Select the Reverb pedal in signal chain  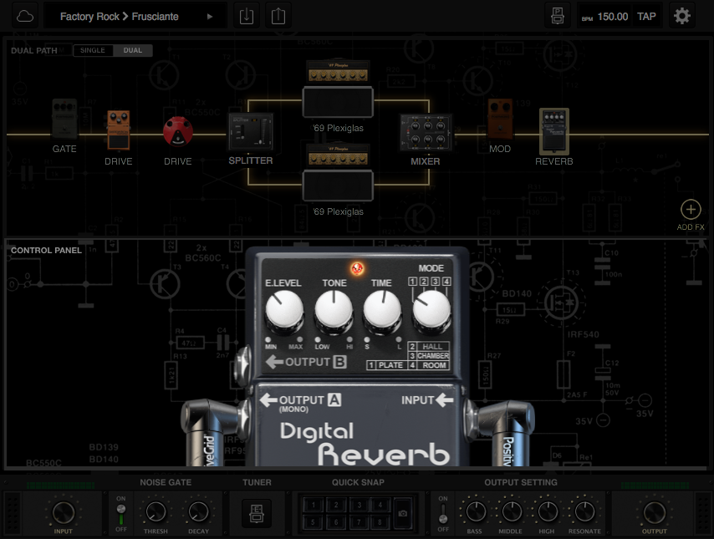pyautogui.click(x=553, y=130)
